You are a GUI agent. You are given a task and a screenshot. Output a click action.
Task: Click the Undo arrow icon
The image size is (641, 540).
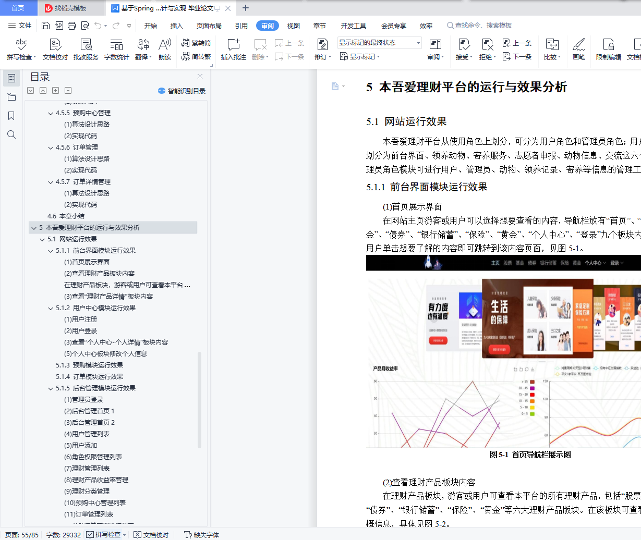click(98, 26)
